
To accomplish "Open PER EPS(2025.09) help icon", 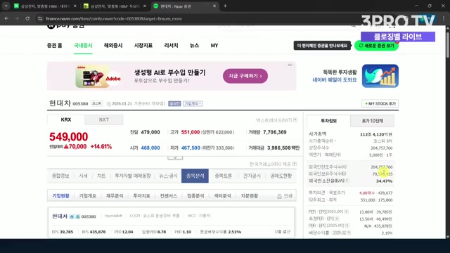I will (347, 212).
